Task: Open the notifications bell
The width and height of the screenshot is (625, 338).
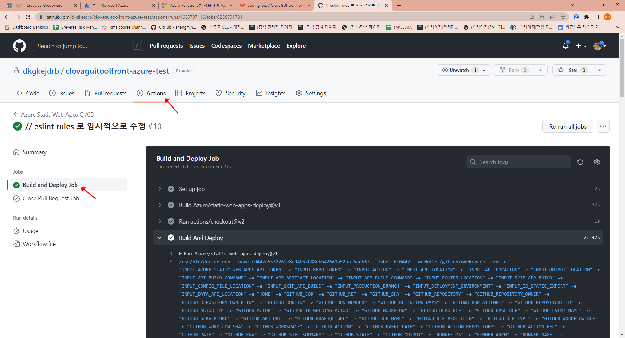Action: click(x=565, y=46)
